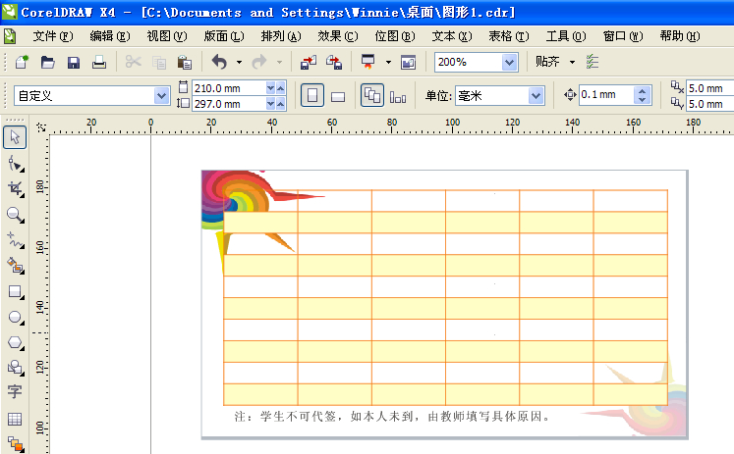Create a new document
734x454 pixels.
22,62
